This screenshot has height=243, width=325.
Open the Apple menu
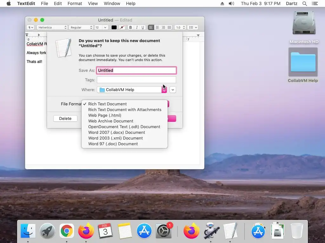coord(9,3)
